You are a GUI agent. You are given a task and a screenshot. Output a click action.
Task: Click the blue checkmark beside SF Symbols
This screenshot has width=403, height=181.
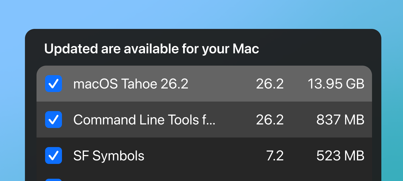[x=53, y=156]
